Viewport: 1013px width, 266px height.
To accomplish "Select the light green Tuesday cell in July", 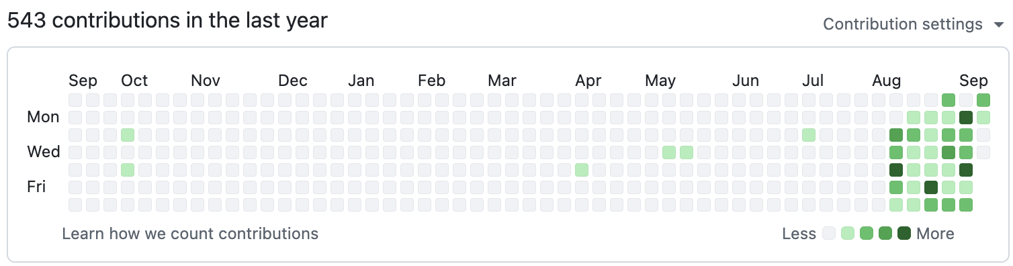I will tap(809, 135).
